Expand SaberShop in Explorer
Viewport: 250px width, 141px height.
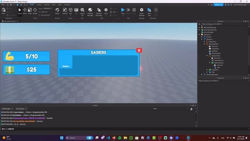click(204, 42)
